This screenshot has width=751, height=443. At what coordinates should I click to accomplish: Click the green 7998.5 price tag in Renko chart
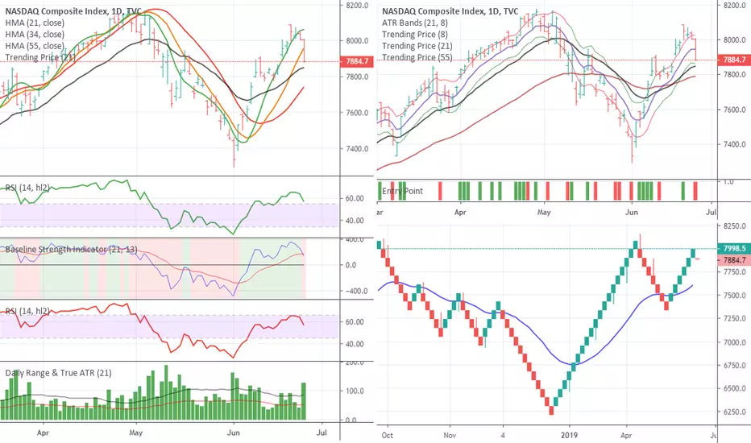pos(734,249)
